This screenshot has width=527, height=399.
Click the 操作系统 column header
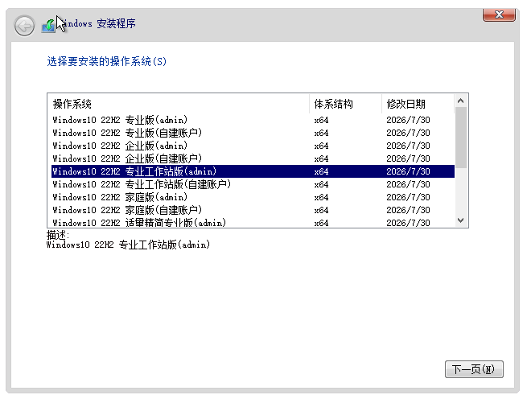pos(179,104)
